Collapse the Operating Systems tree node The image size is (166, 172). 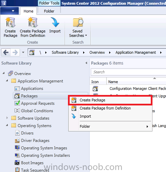(x=7, y=125)
